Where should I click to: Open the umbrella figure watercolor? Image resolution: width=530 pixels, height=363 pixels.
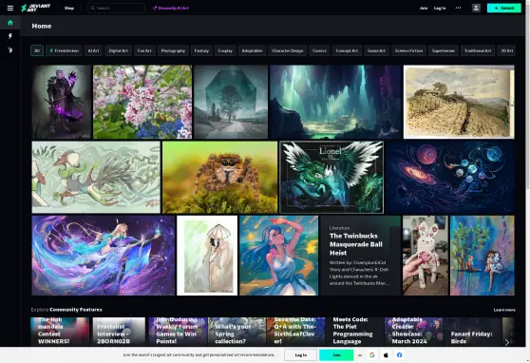click(207, 256)
